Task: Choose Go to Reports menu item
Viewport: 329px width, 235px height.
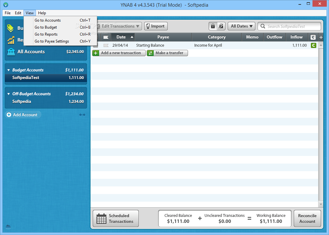Action: tap(60, 34)
